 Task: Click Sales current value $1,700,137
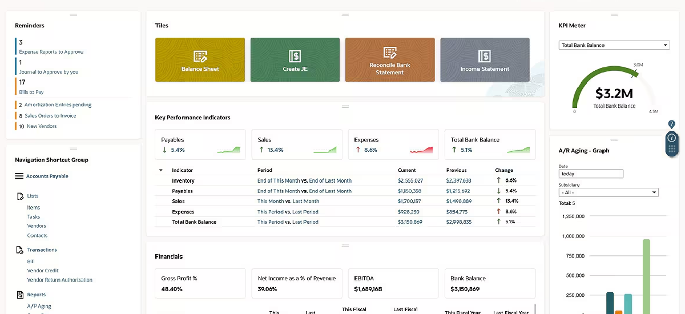pos(409,201)
